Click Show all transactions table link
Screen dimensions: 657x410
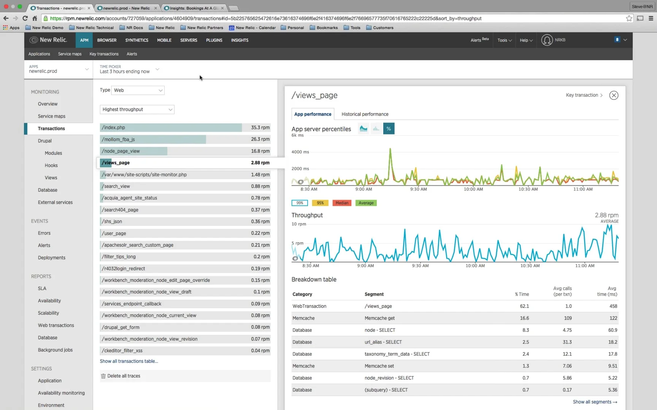pyautogui.click(x=129, y=361)
